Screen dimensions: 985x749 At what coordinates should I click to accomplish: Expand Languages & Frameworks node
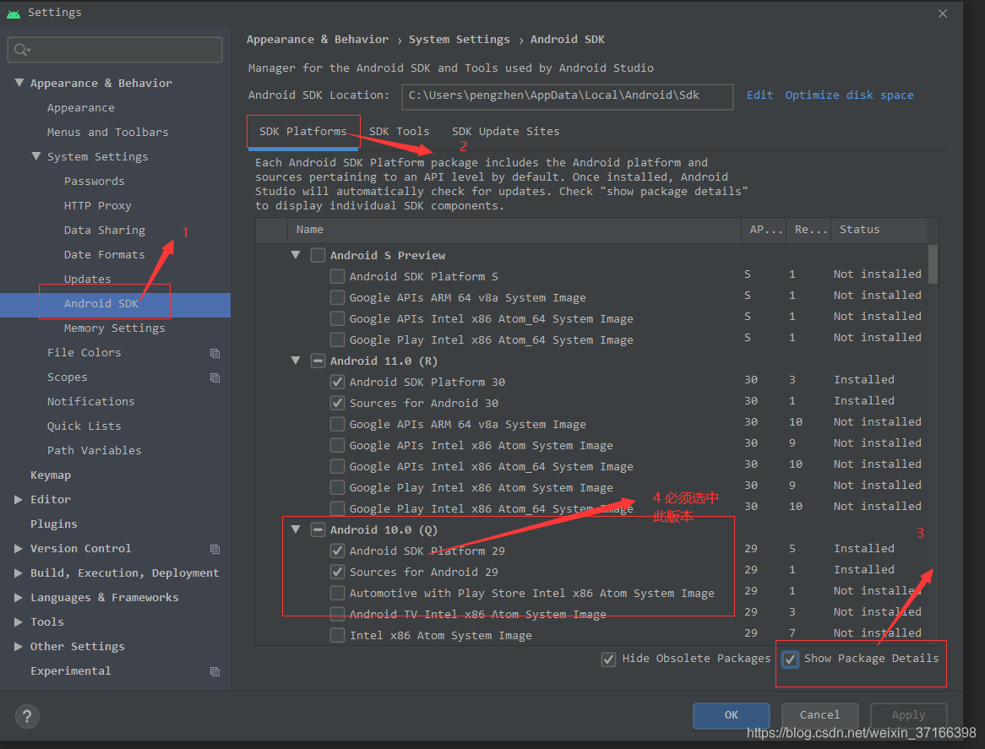click(19, 598)
